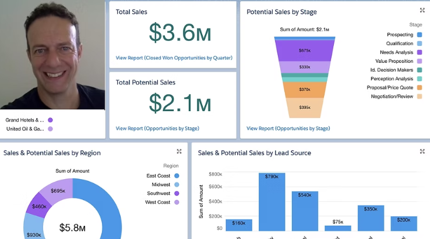This screenshot has height=239, width=430.
Task: Select the $75k bar in lead source chart
Action: click(338, 229)
